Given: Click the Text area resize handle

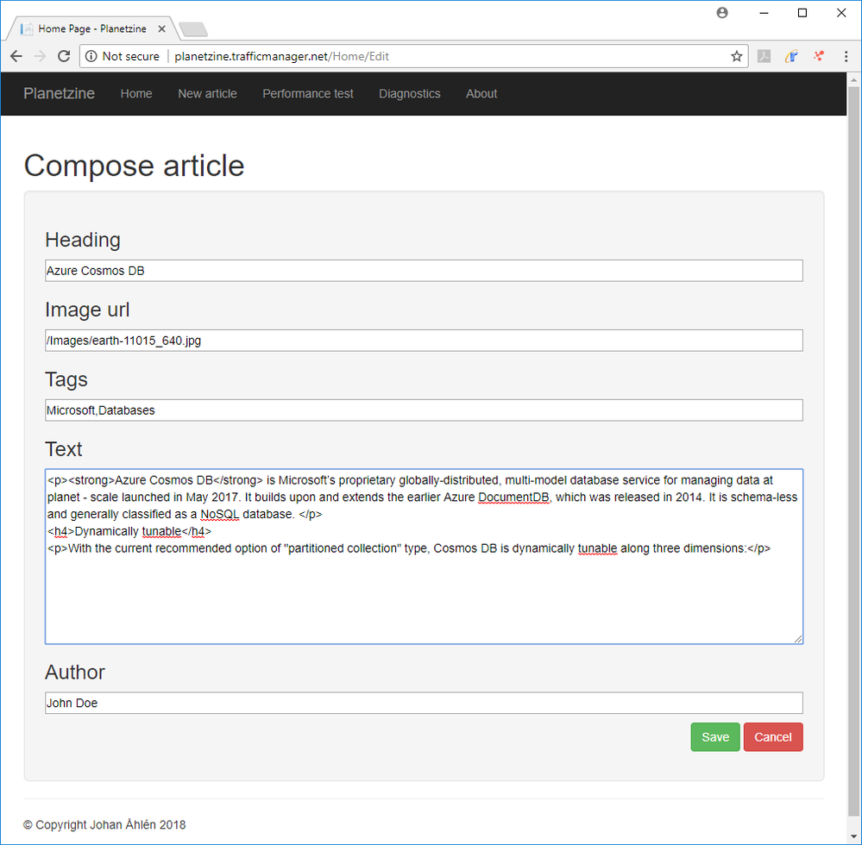Looking at the screenshot, I should click(797, 639).
